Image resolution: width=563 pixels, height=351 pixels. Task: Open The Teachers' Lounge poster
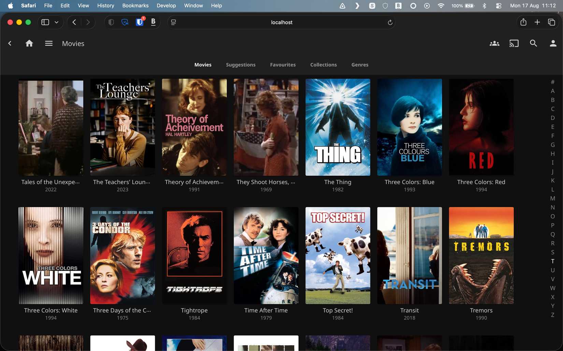point(122,127)
